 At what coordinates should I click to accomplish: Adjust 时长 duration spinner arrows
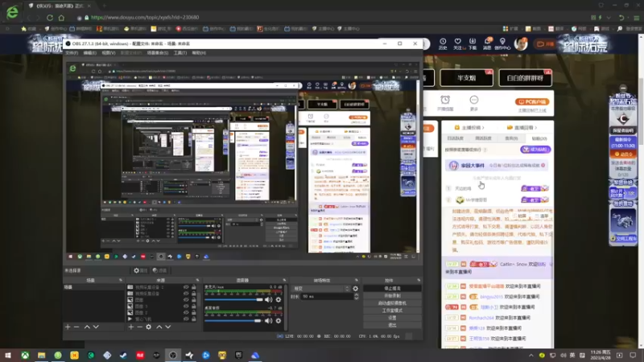[356, 296]
